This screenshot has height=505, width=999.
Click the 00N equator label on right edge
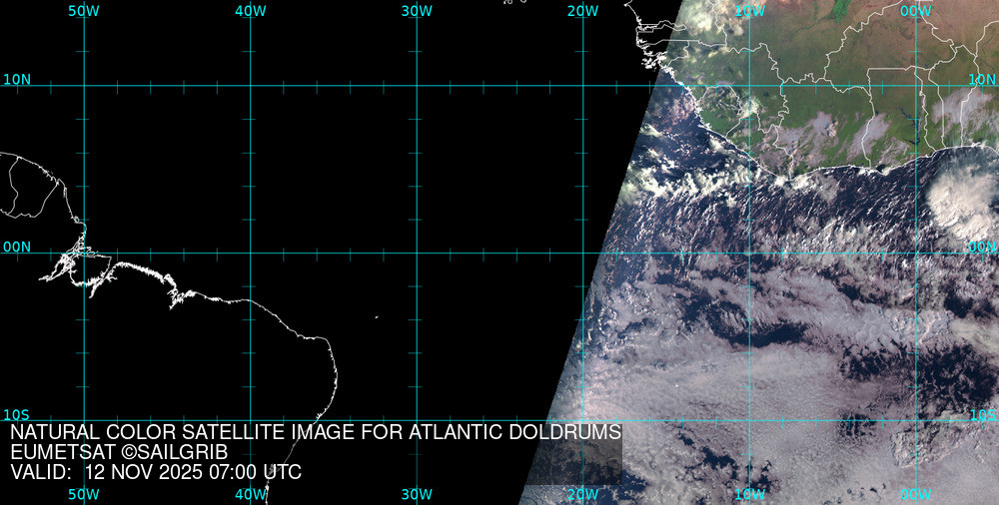click(x=983, y=247)
